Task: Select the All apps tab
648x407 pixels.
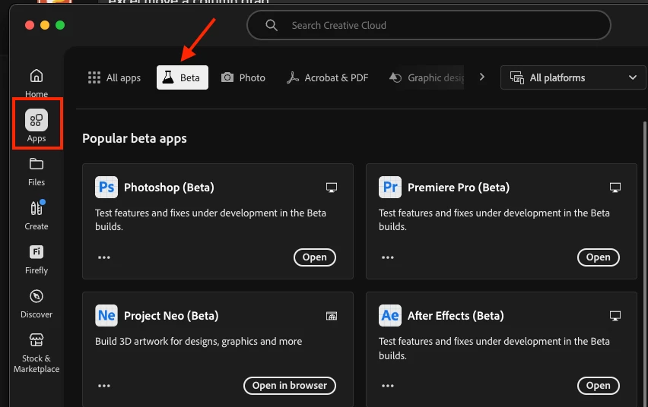Action: click(x=115, y=77)
